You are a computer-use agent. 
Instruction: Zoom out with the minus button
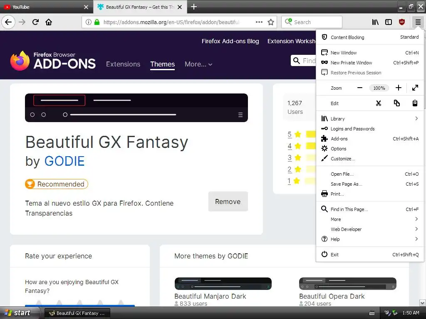[x=360, y=88]
